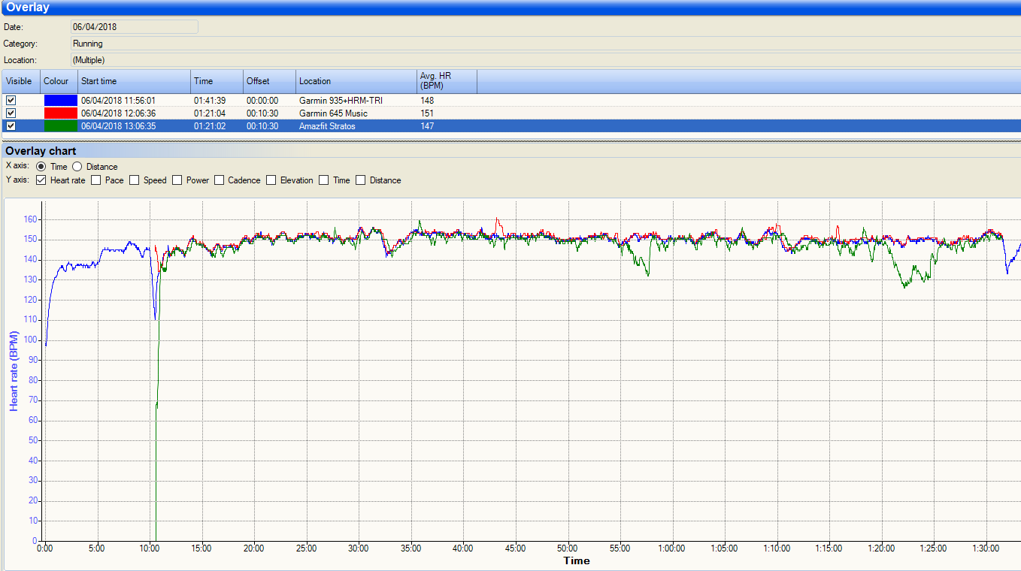Sort by Start time column header
Viewport: 1021px width, 571px height.
134,81
